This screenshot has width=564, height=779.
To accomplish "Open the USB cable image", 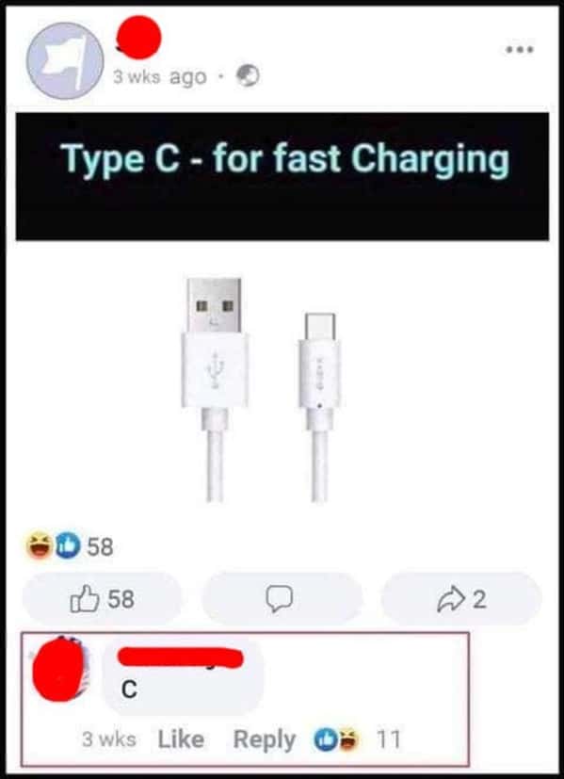I will 263,390.
